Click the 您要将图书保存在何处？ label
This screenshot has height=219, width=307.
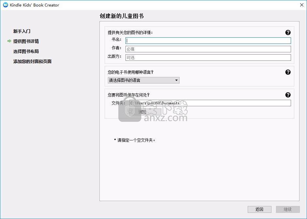129,95
